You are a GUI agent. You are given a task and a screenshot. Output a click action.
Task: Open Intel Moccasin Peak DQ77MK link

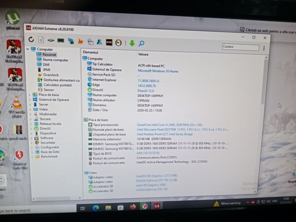pyautogui.click(x=183, y=129)
